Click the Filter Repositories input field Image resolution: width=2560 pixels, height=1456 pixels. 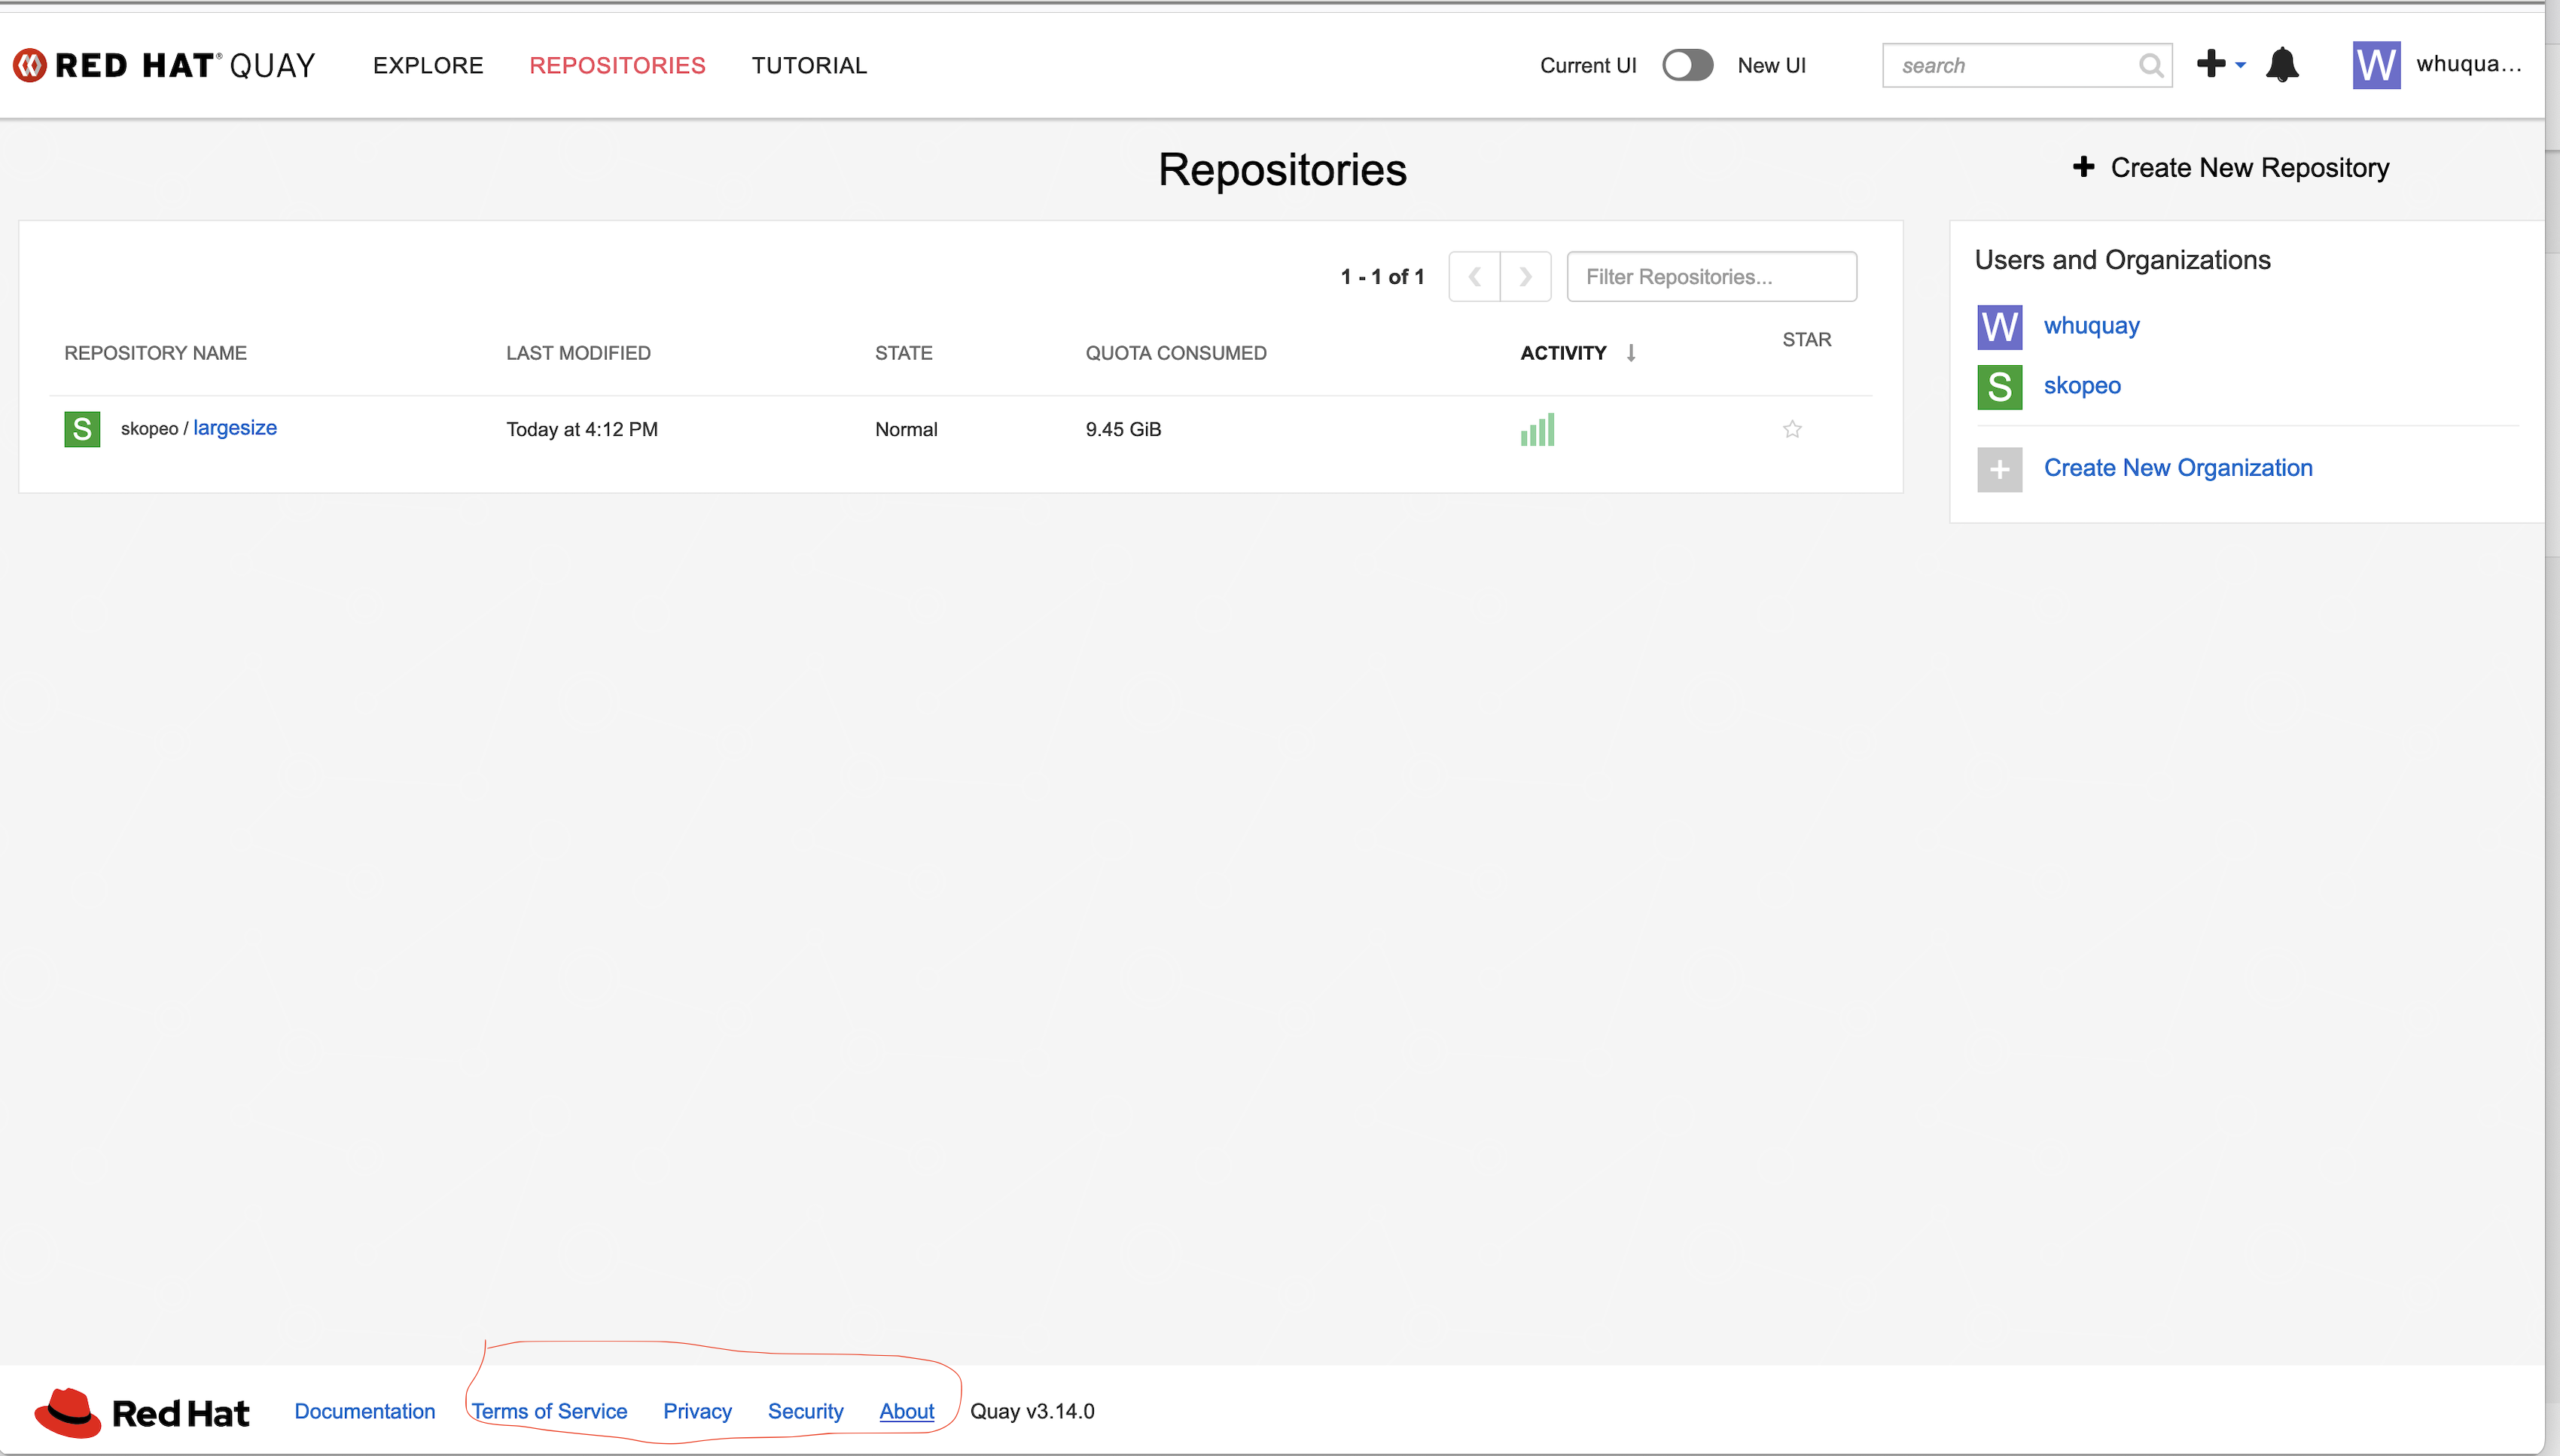point(1711,277)
